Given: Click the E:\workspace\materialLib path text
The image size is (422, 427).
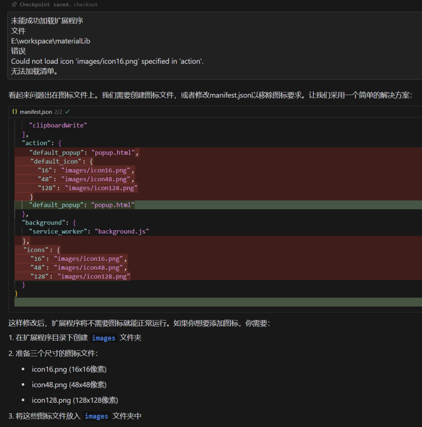Looking at the screenshot, I should [51, 41].
